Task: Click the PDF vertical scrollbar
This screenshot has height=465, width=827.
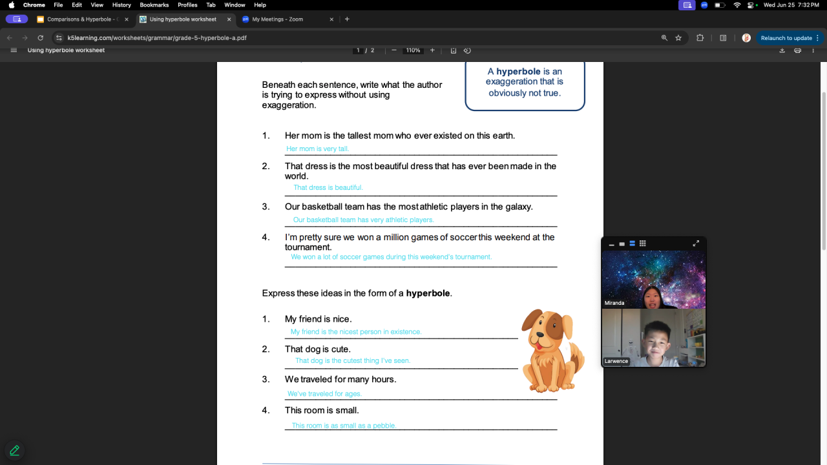Action: tap(823, 171)
